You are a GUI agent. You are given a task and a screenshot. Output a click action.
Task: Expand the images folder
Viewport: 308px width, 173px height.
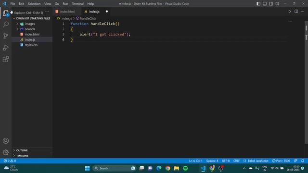(29, 24)
